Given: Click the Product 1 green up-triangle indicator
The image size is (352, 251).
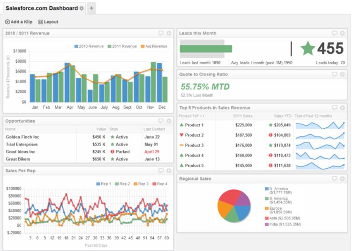Looking at the screenshot, I should coord(181,125).
